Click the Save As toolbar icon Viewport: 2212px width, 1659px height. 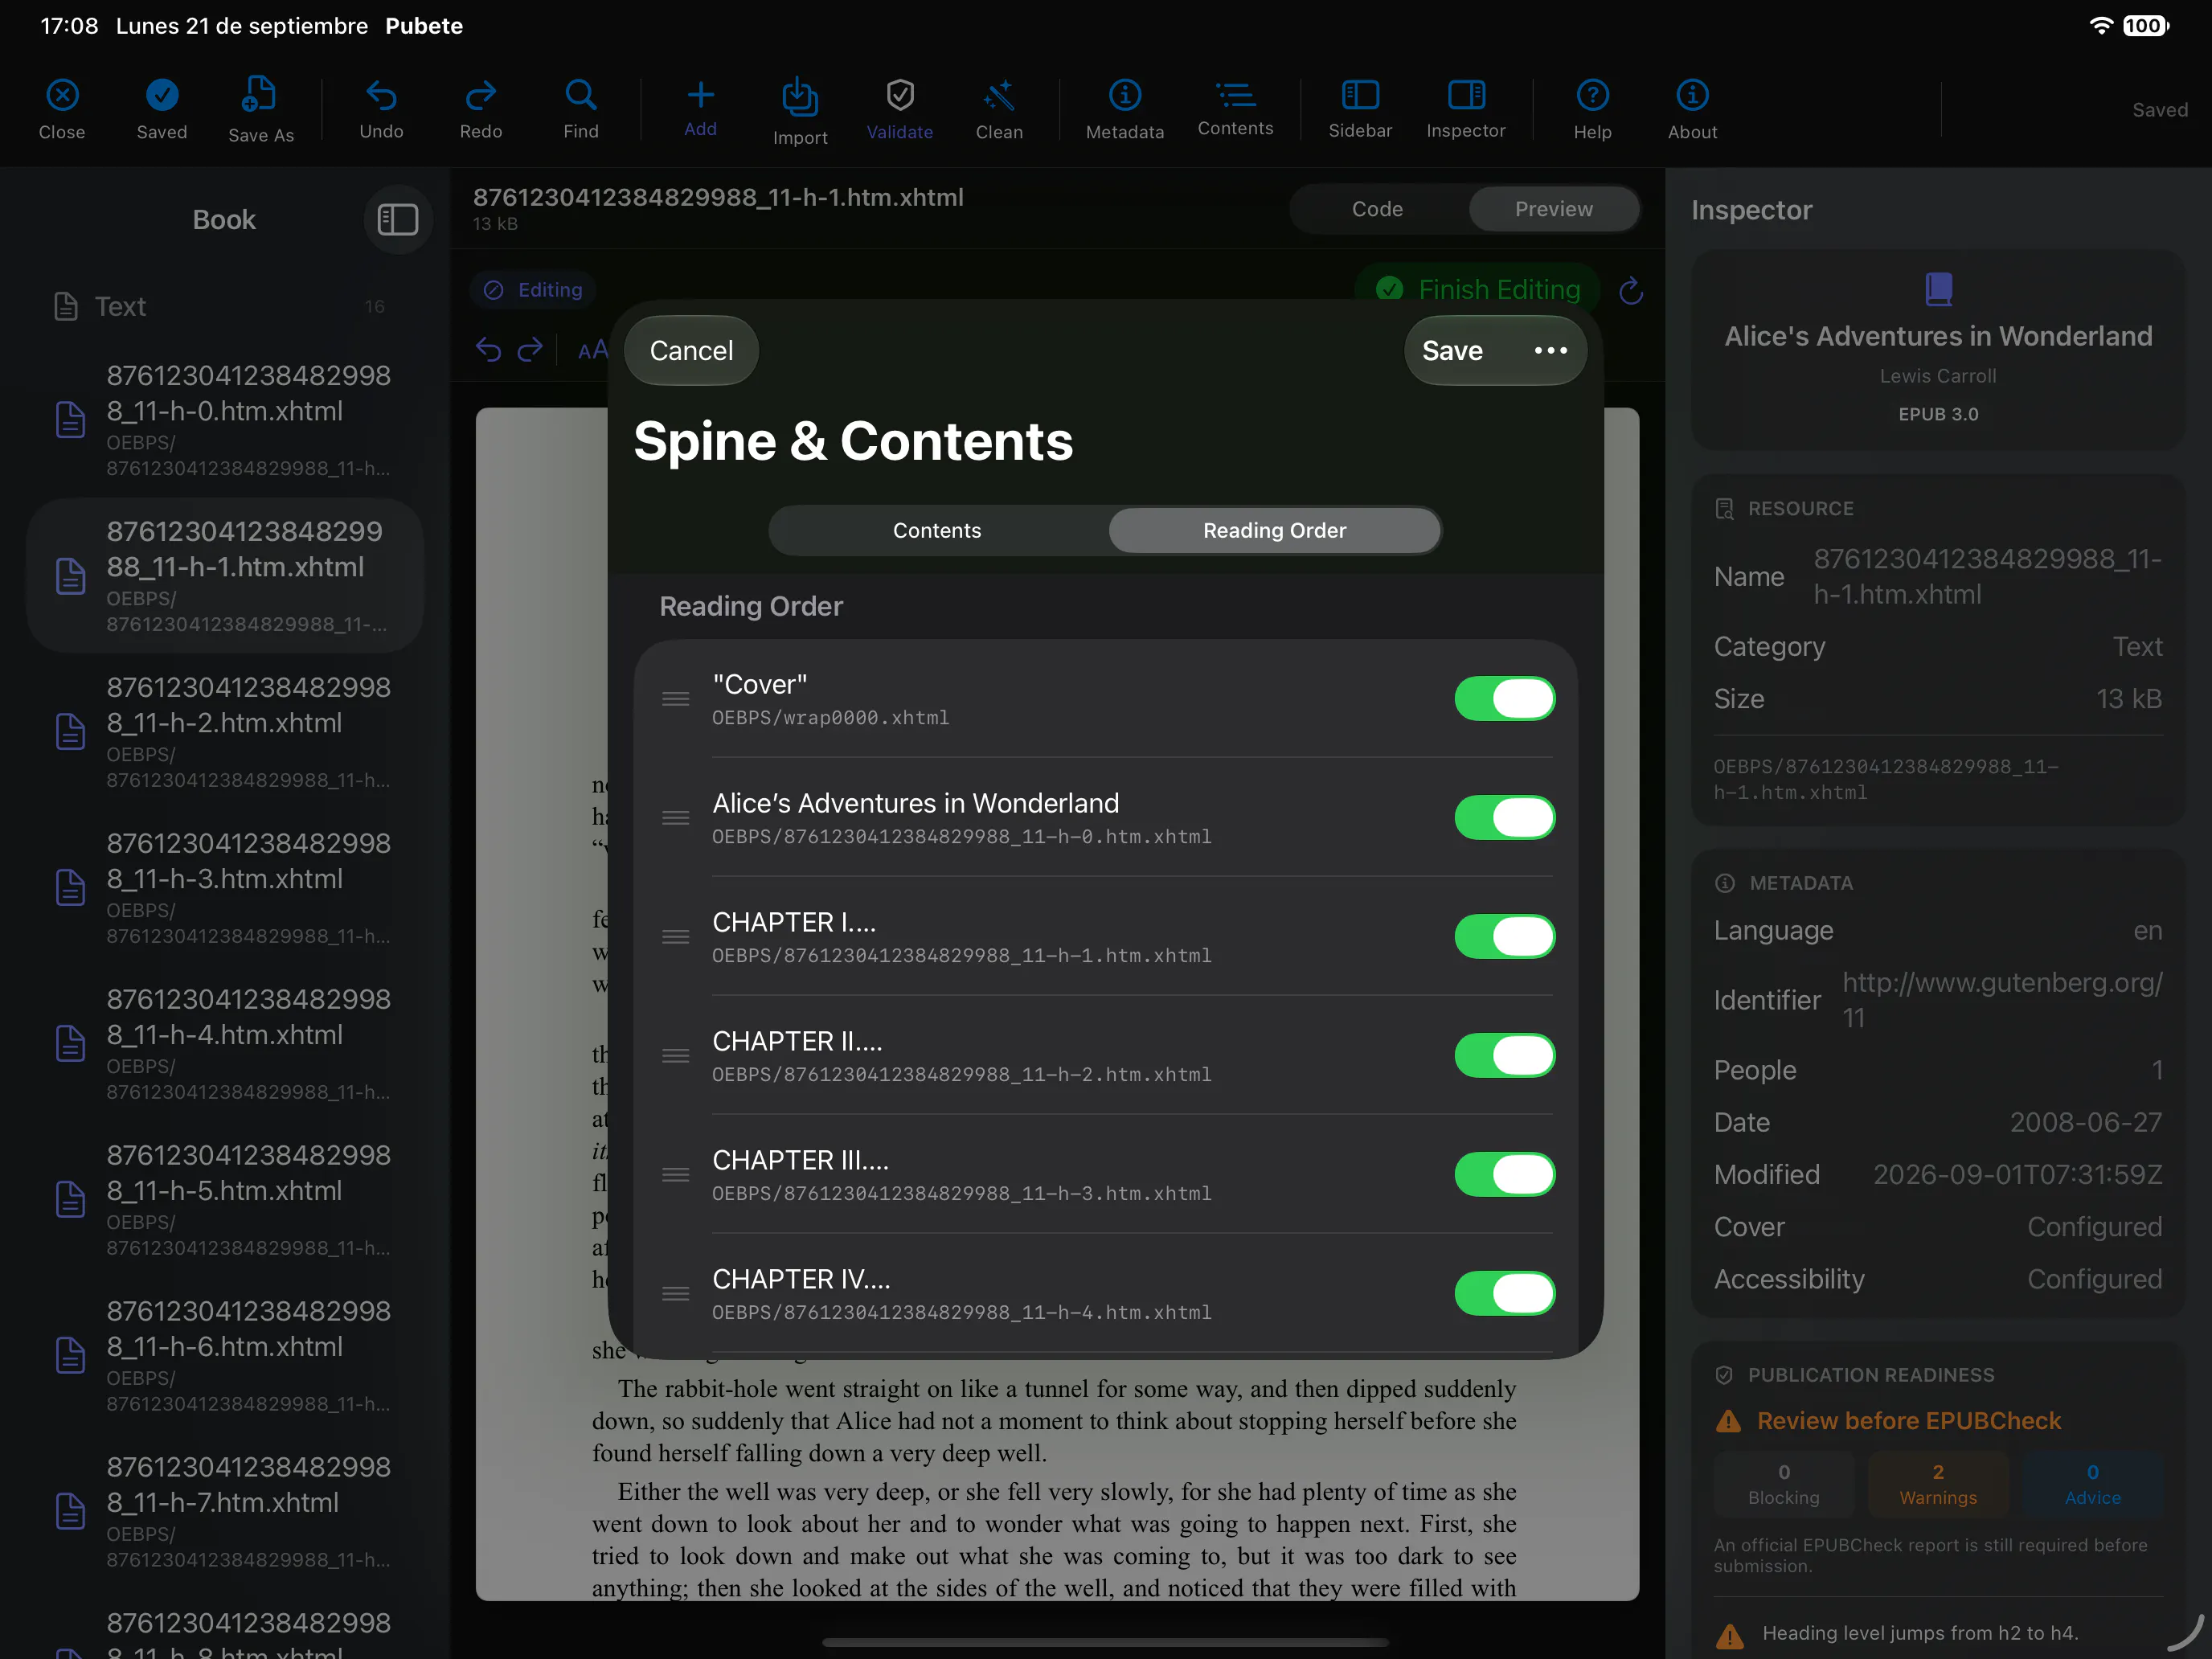(x=260, y=95)
